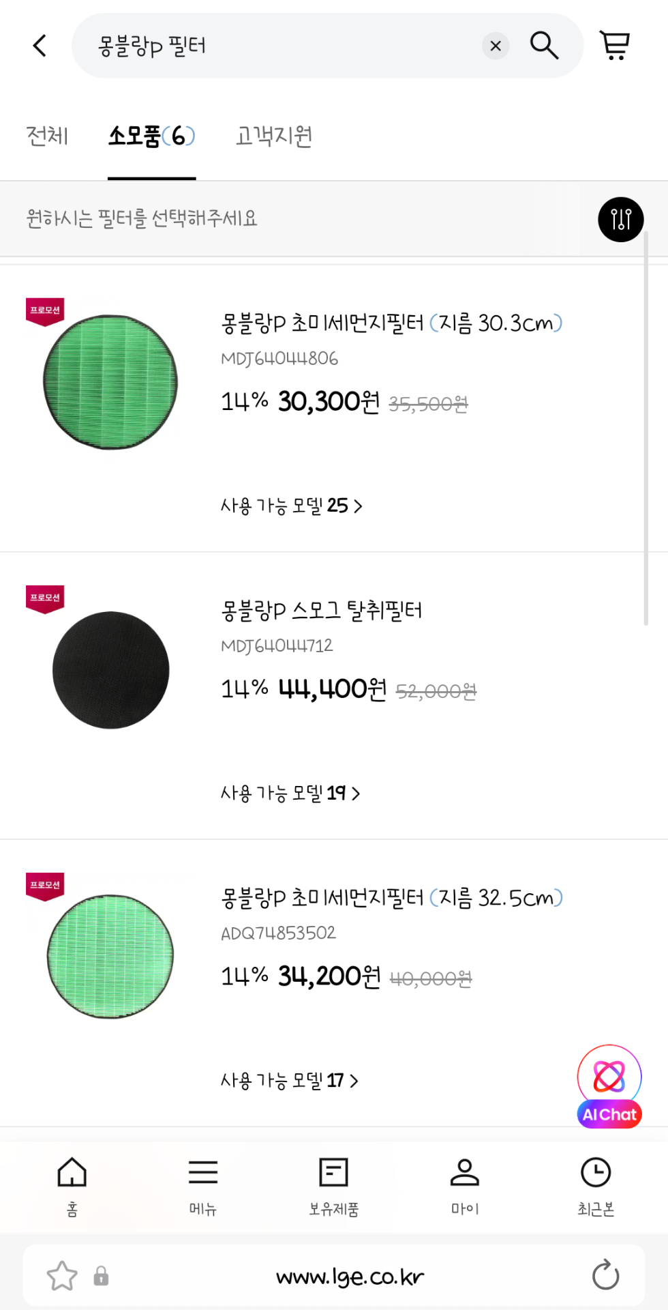Tap the black 스모그 탈취필터 thumbnail
The height and width of the screenshot is (1310, 668).
(x=110, y=670)
